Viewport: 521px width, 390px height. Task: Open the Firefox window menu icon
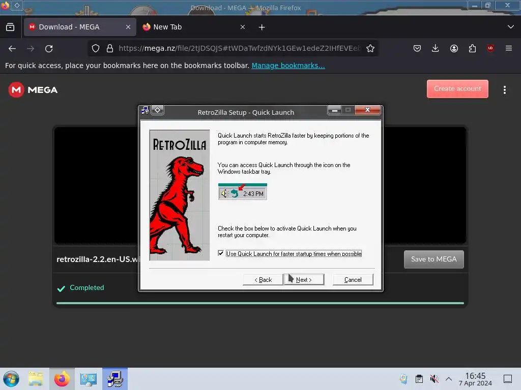point(5,5)
